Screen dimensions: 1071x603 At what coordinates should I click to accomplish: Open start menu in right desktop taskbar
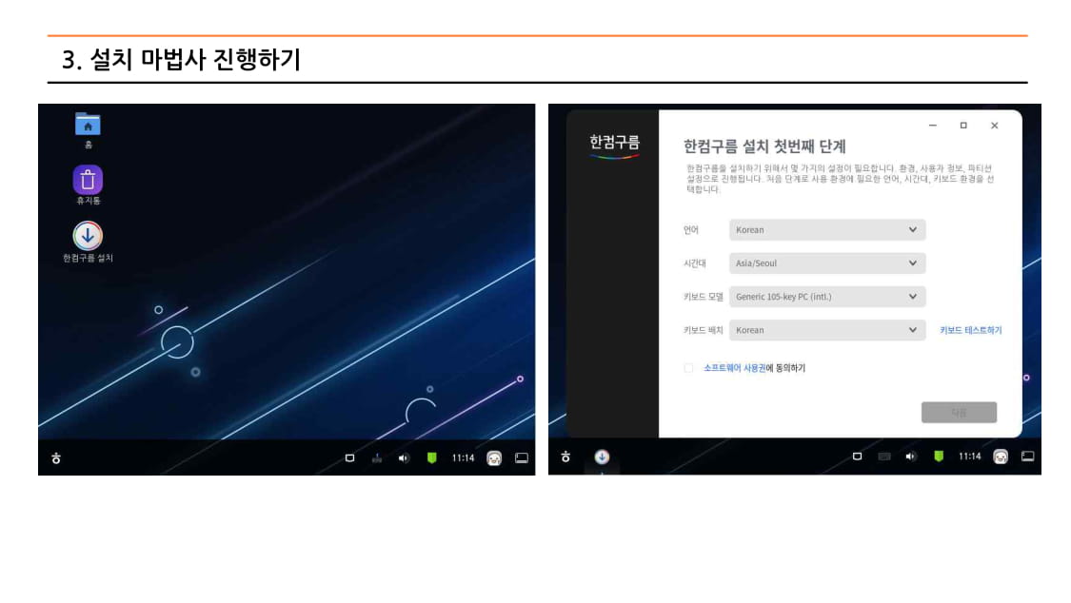(x=565, y=457)
